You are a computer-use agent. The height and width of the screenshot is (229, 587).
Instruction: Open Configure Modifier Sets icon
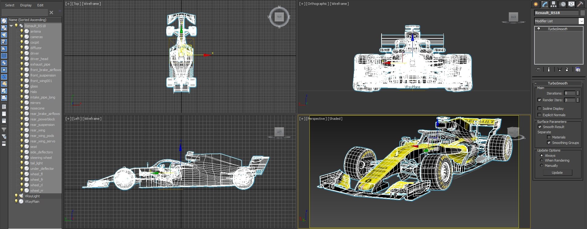point(578,70)
